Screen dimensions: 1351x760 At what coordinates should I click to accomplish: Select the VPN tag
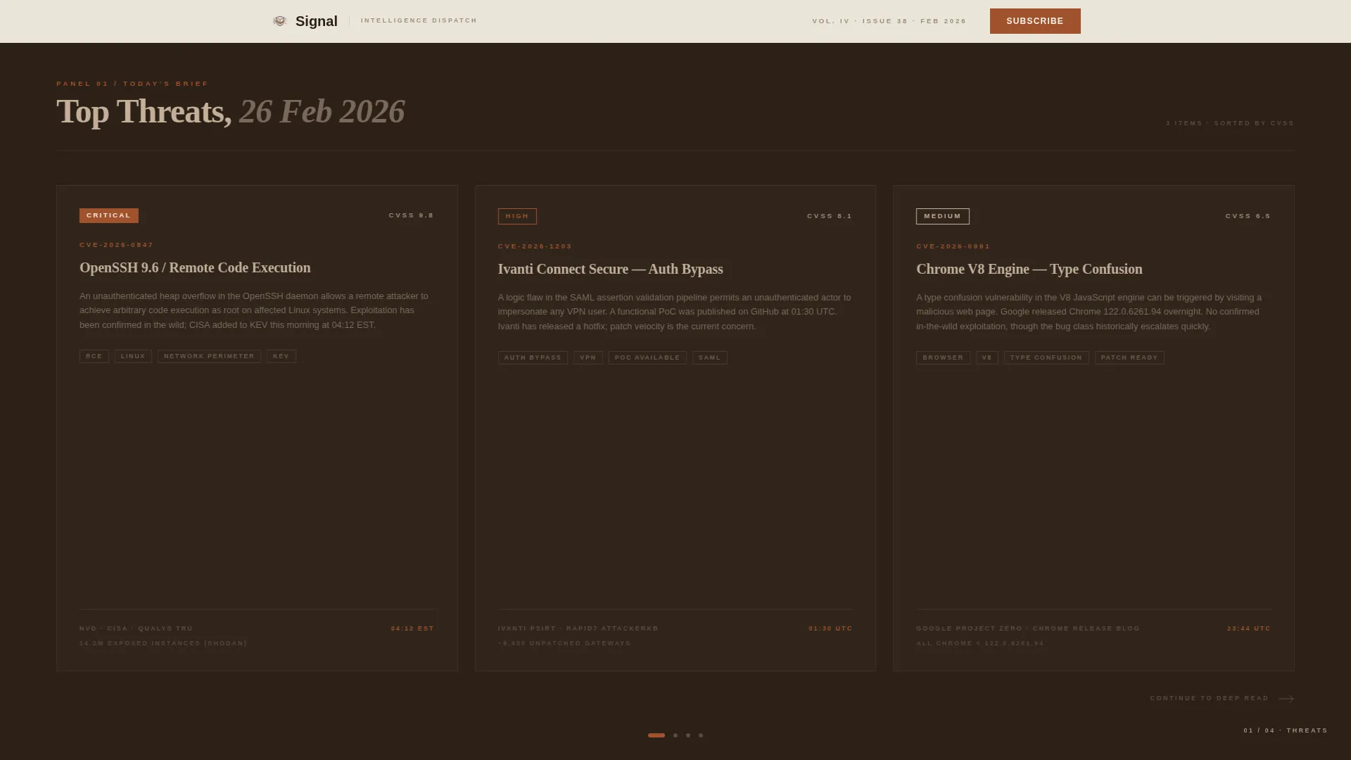(588, 358)
